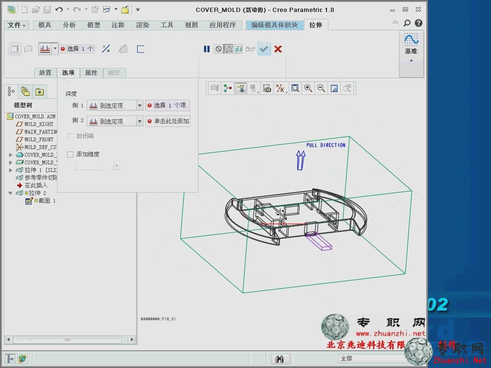Click the glasses feature preview icon
491x368 pixels.
pos(250,49)
